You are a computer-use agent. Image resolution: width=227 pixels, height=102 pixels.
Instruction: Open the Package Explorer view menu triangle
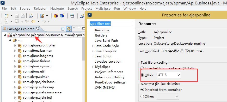point(74,28)
